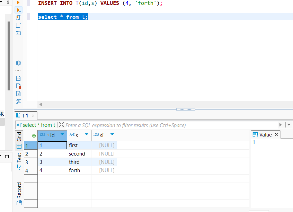Click the green circle grid corner icon
This screenshot has height=212, width=293.
coord(34,136)
